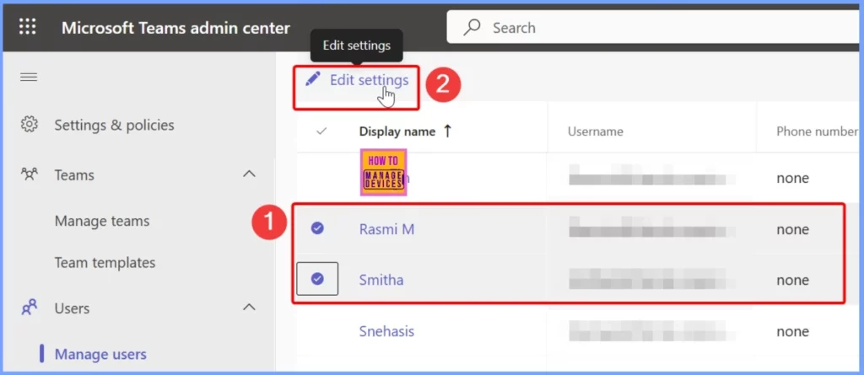Click the Display name column header
Screen dimensions: 864x375
[397, 131]
